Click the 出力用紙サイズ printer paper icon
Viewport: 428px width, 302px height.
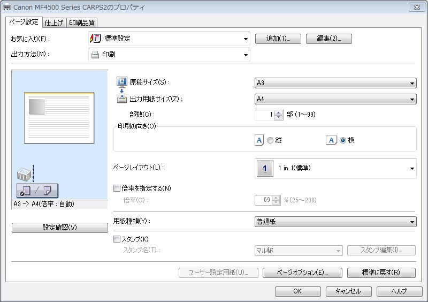(122, 99)
